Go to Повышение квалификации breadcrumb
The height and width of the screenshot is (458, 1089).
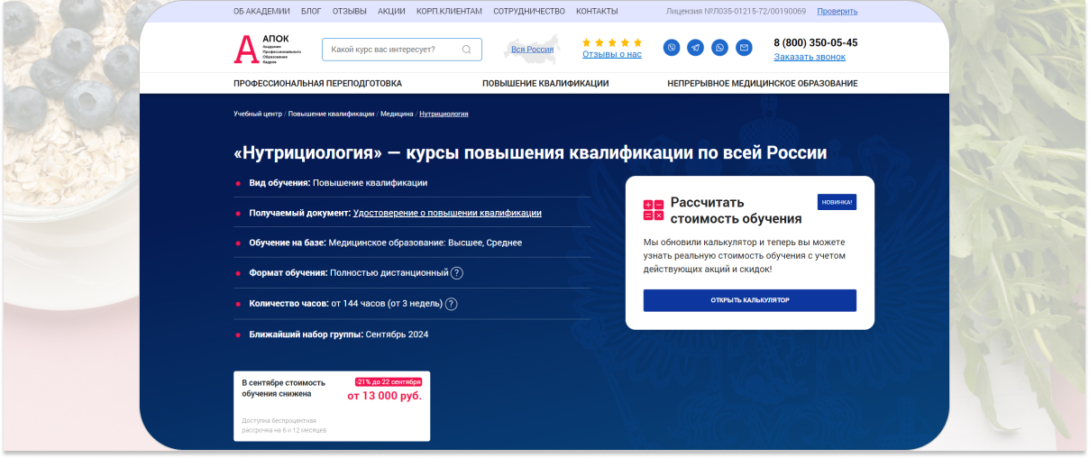pyautogui.click(x=331, y=114)
